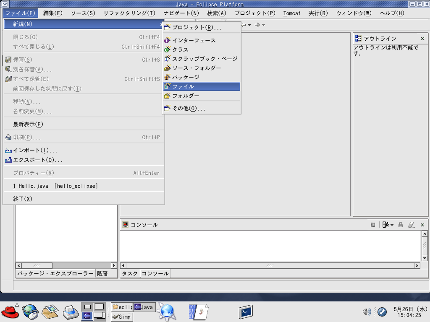Click the コンソール view title icon
The width and height of the screenshot is (430, 322).
tap(125, 225)
